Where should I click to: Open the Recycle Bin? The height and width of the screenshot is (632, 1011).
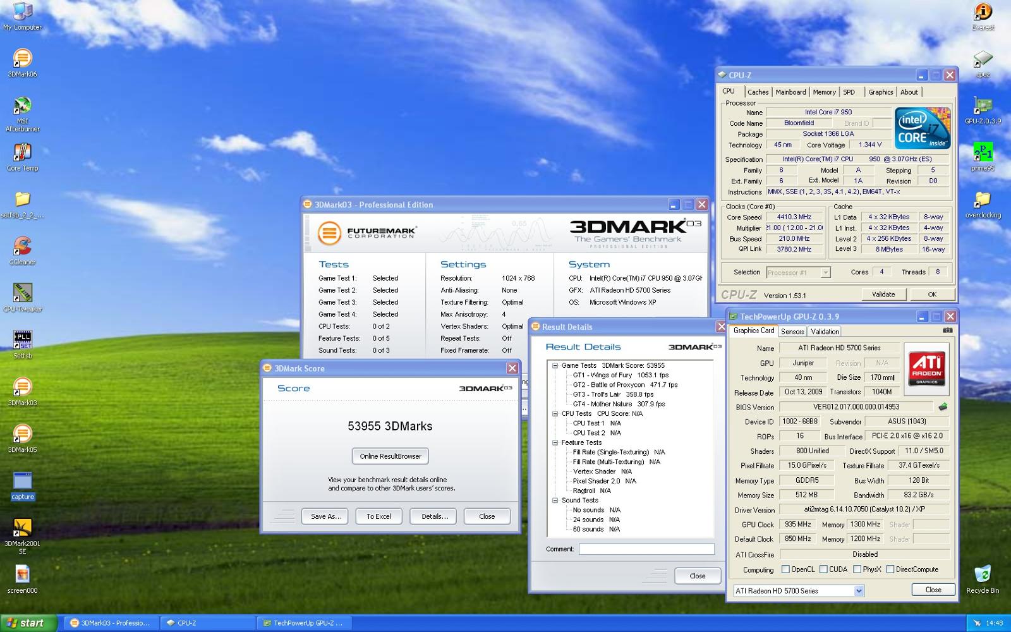tap(983, 579)
